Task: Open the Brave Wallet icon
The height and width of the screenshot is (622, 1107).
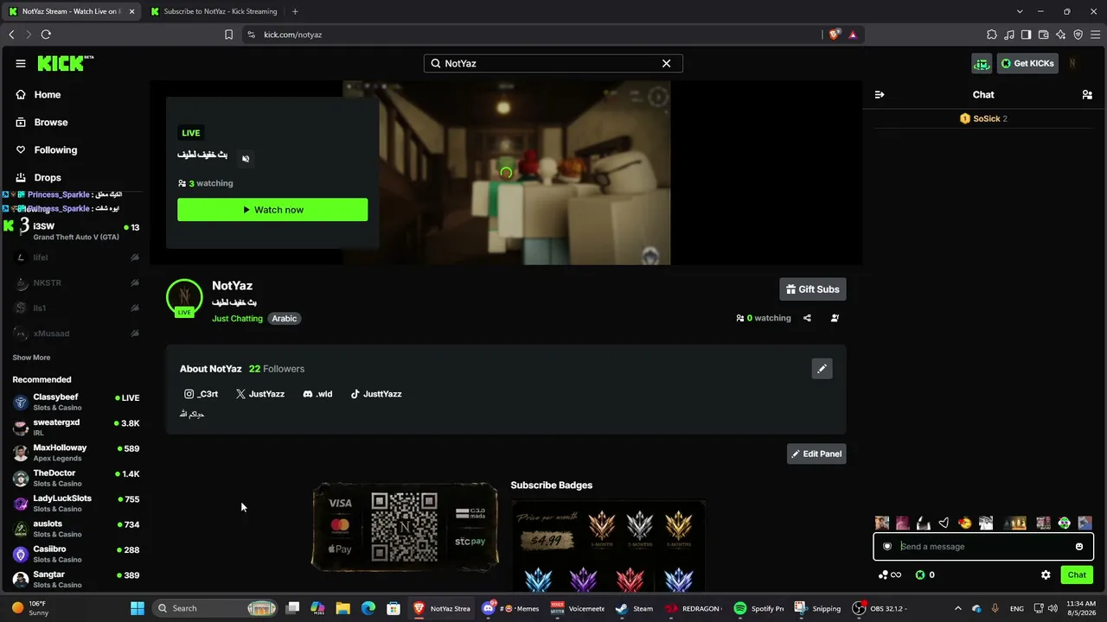Action: click(x=1043, y=35)
